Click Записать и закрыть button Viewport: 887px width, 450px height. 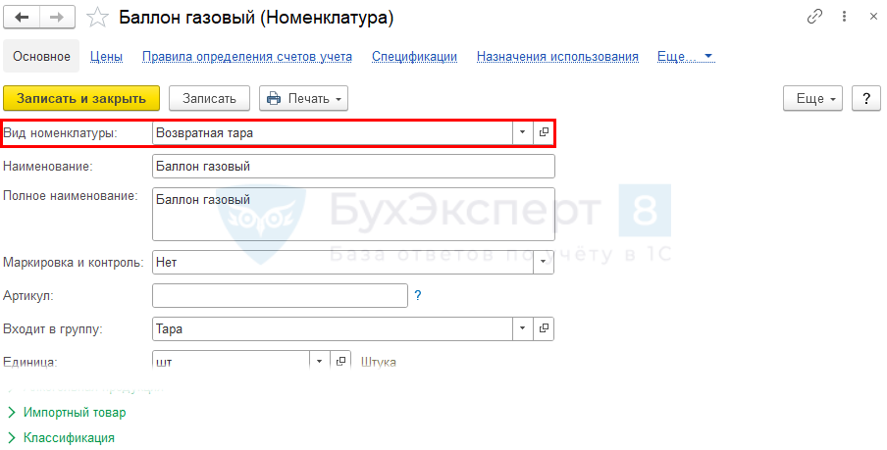pyautogui.click(x=81, y=98)
